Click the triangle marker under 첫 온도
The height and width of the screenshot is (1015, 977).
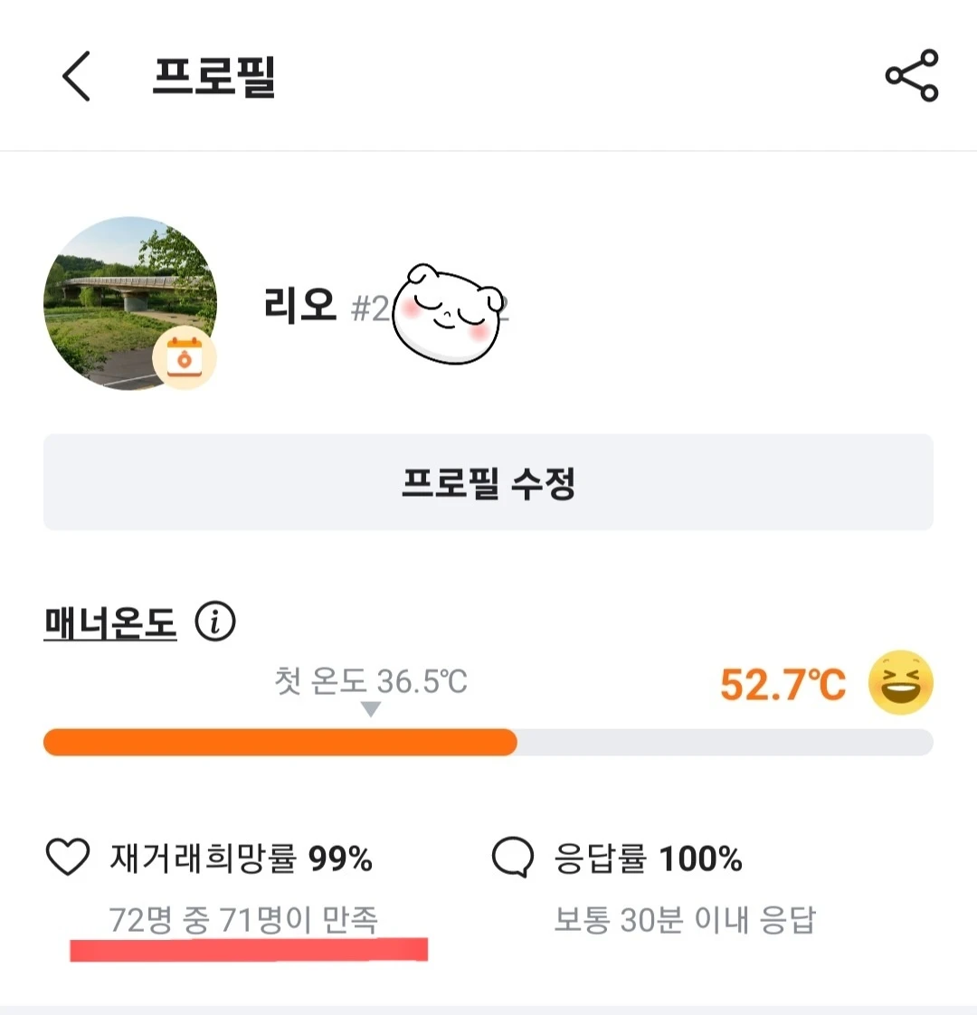coord(370,710)
